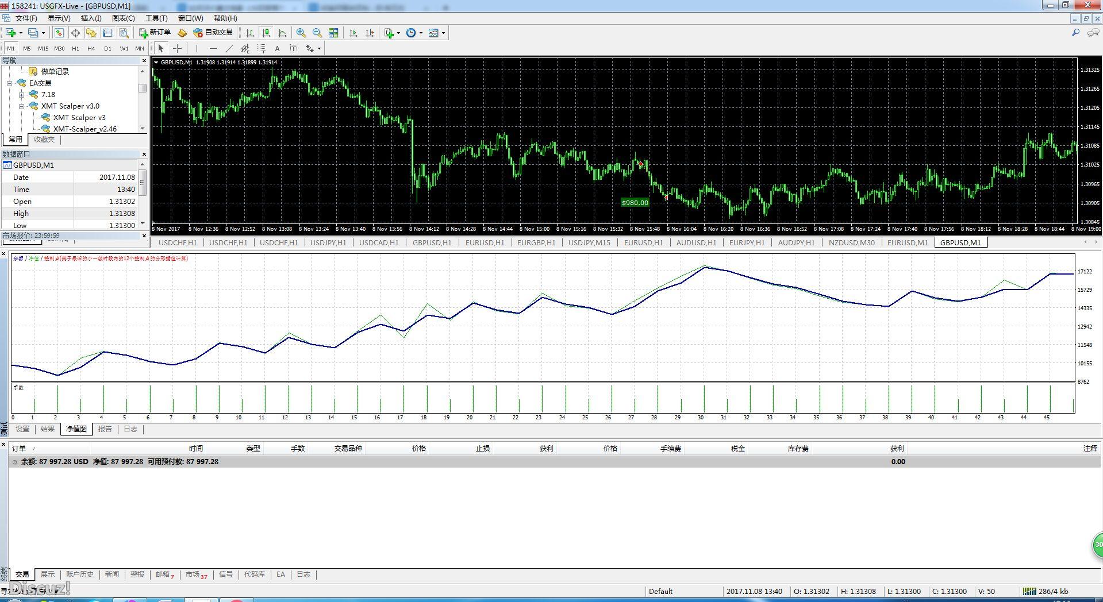1103x602 pixels.
Task: Open the 工具(T) menu
Action: (x=156, y=18)
